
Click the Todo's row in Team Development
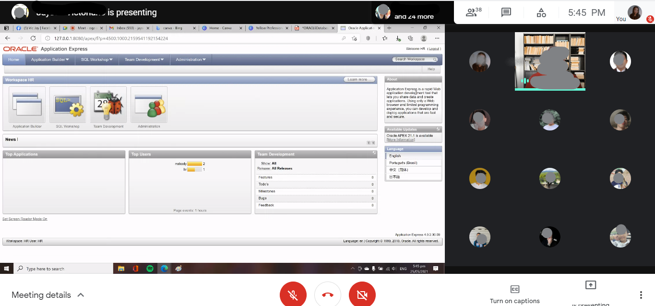point(316,184)
